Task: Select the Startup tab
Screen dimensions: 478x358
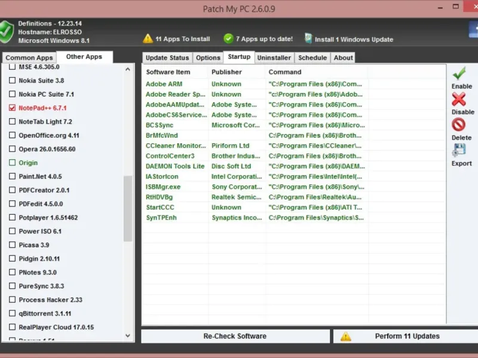Action: 239,57
